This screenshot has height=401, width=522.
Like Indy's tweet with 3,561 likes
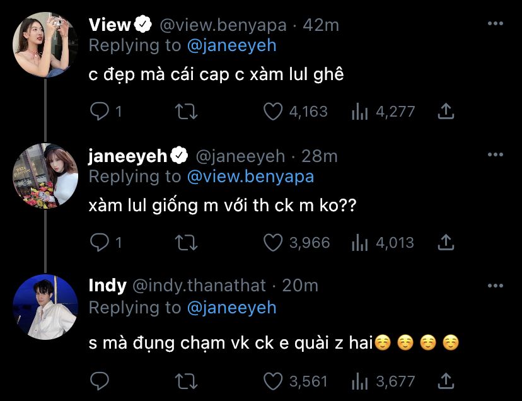click(x=273, y=381)
